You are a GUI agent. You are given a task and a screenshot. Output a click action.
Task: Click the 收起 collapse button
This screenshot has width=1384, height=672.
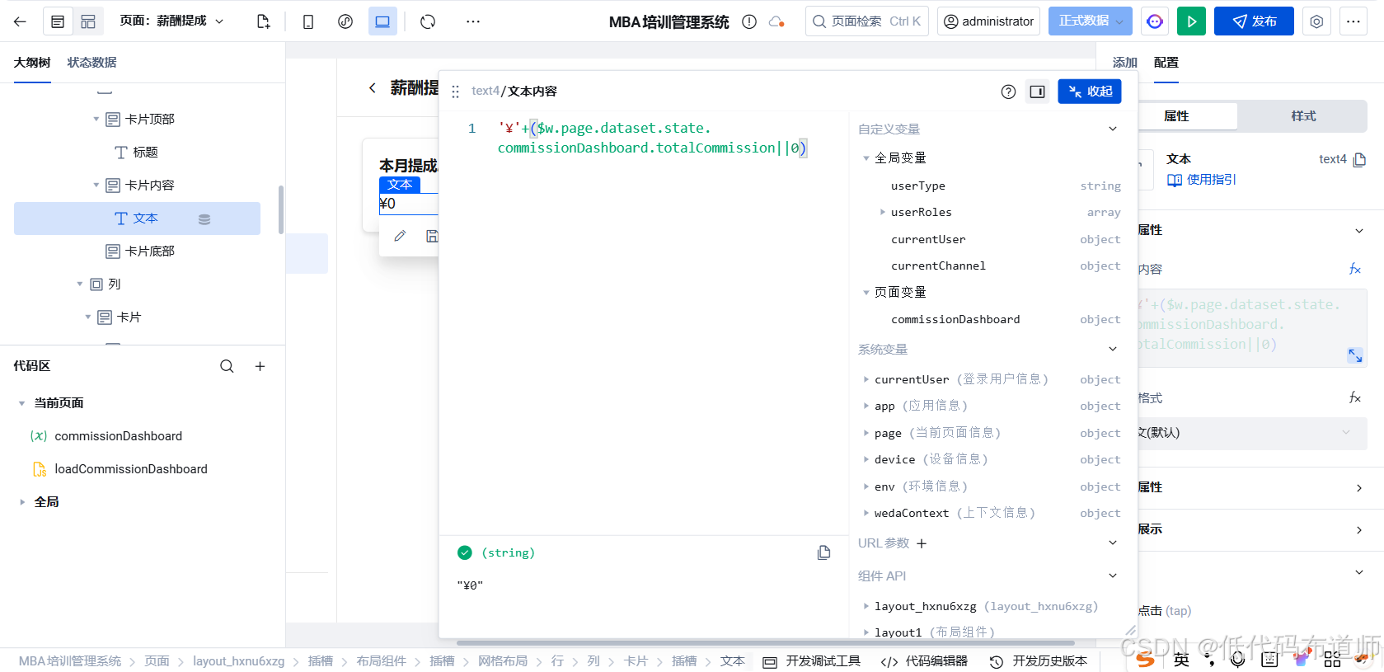click(1090, 92)
